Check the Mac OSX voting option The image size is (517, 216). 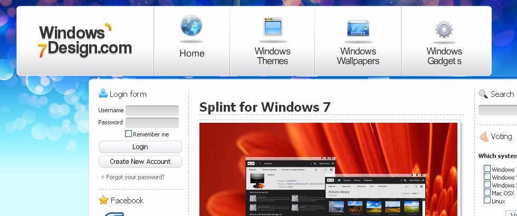[x=487, y=192]
